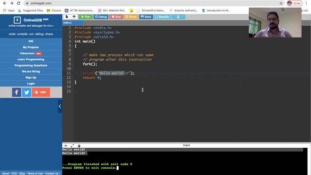311x175 pixels.
Task: Start the debugger with Debug button
Action: [101, 17]
